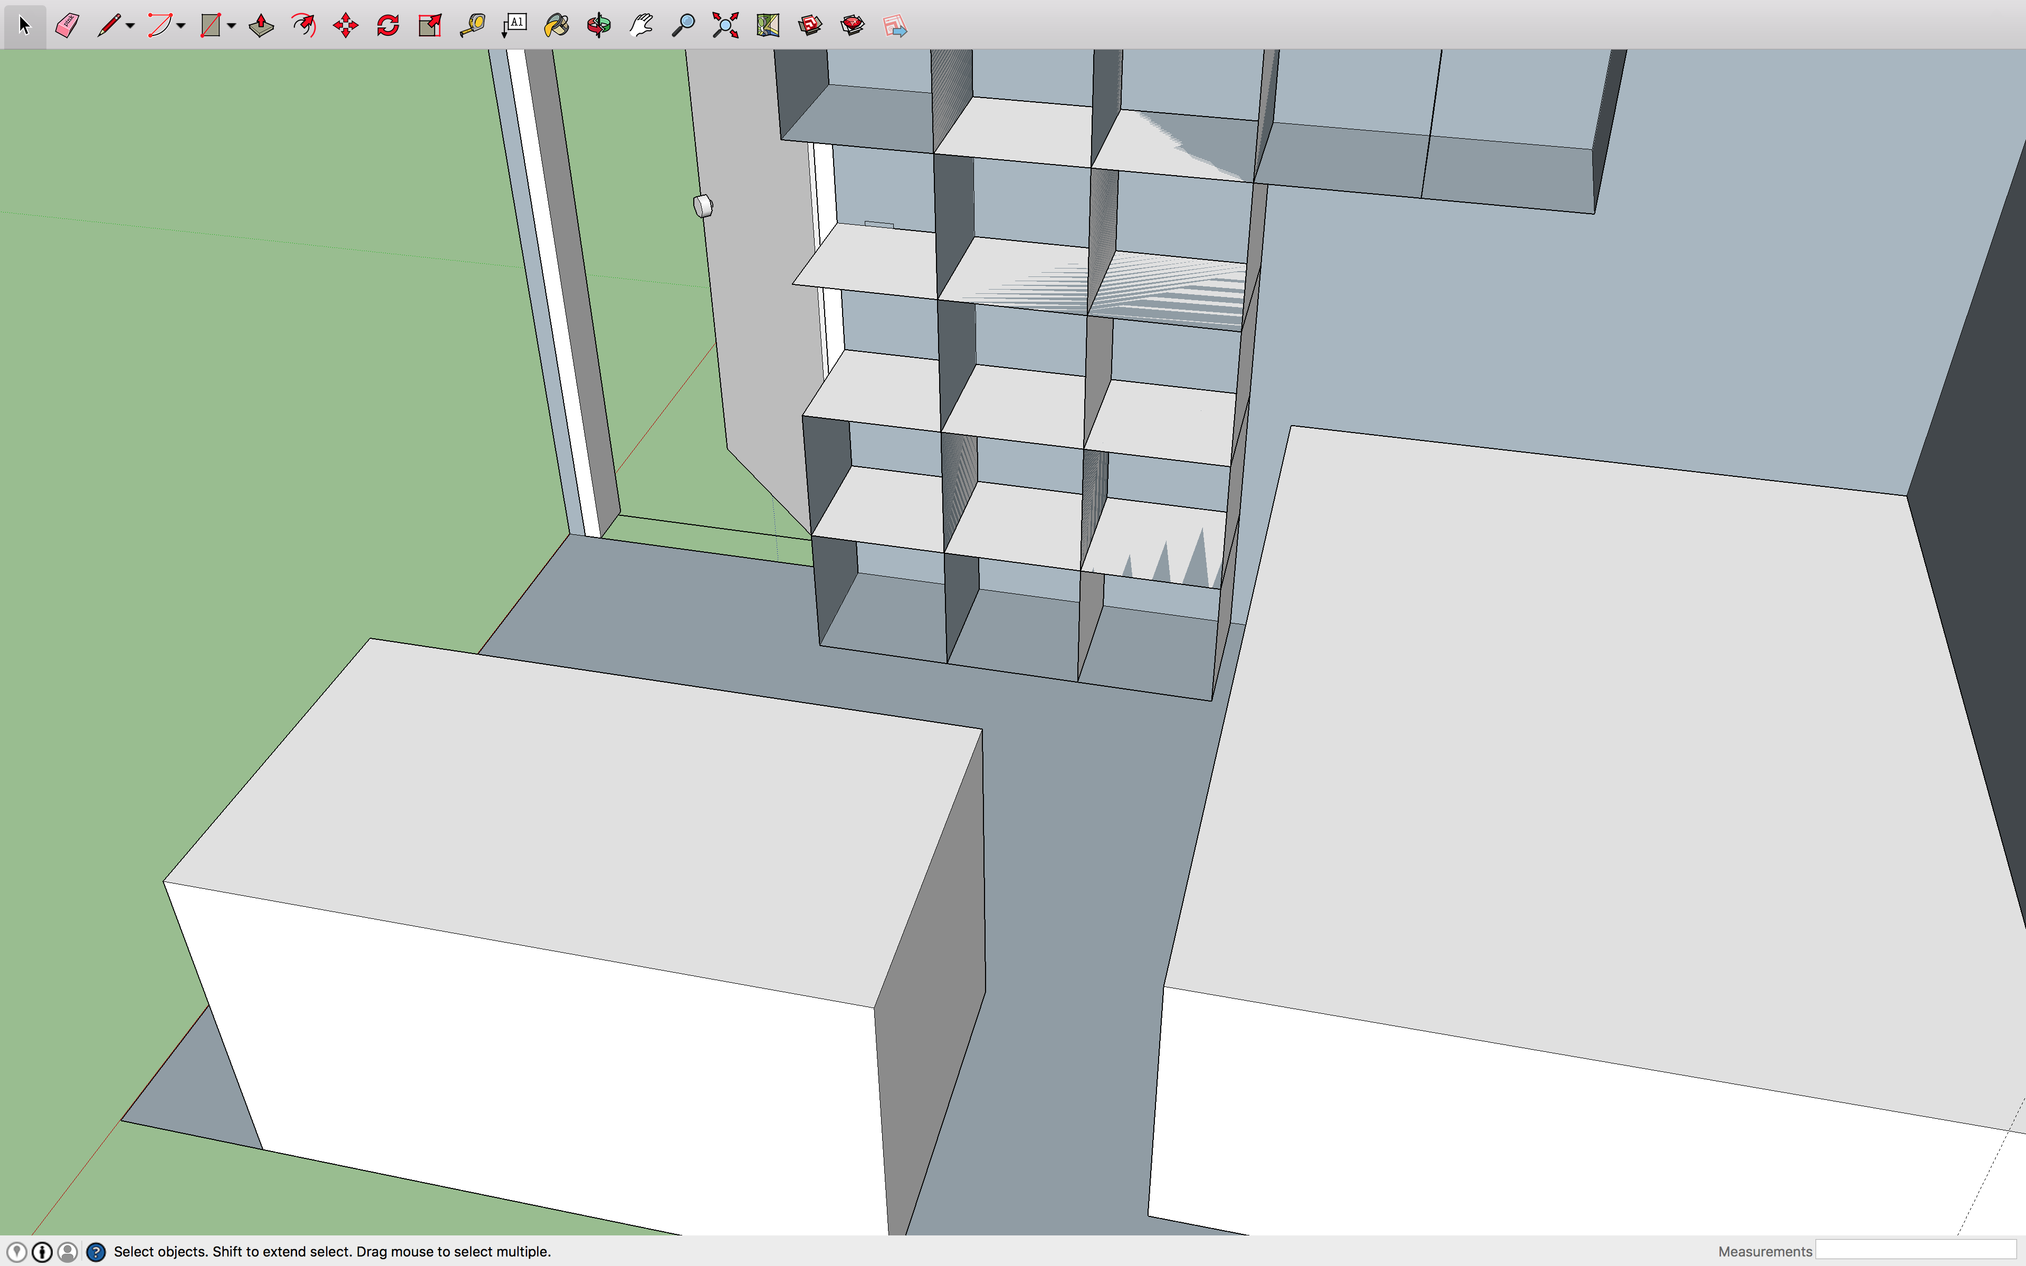Select the Scale tool

tap(431, 26)
